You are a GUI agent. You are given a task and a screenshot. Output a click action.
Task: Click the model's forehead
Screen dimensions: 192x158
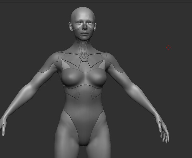pos(83,16)
